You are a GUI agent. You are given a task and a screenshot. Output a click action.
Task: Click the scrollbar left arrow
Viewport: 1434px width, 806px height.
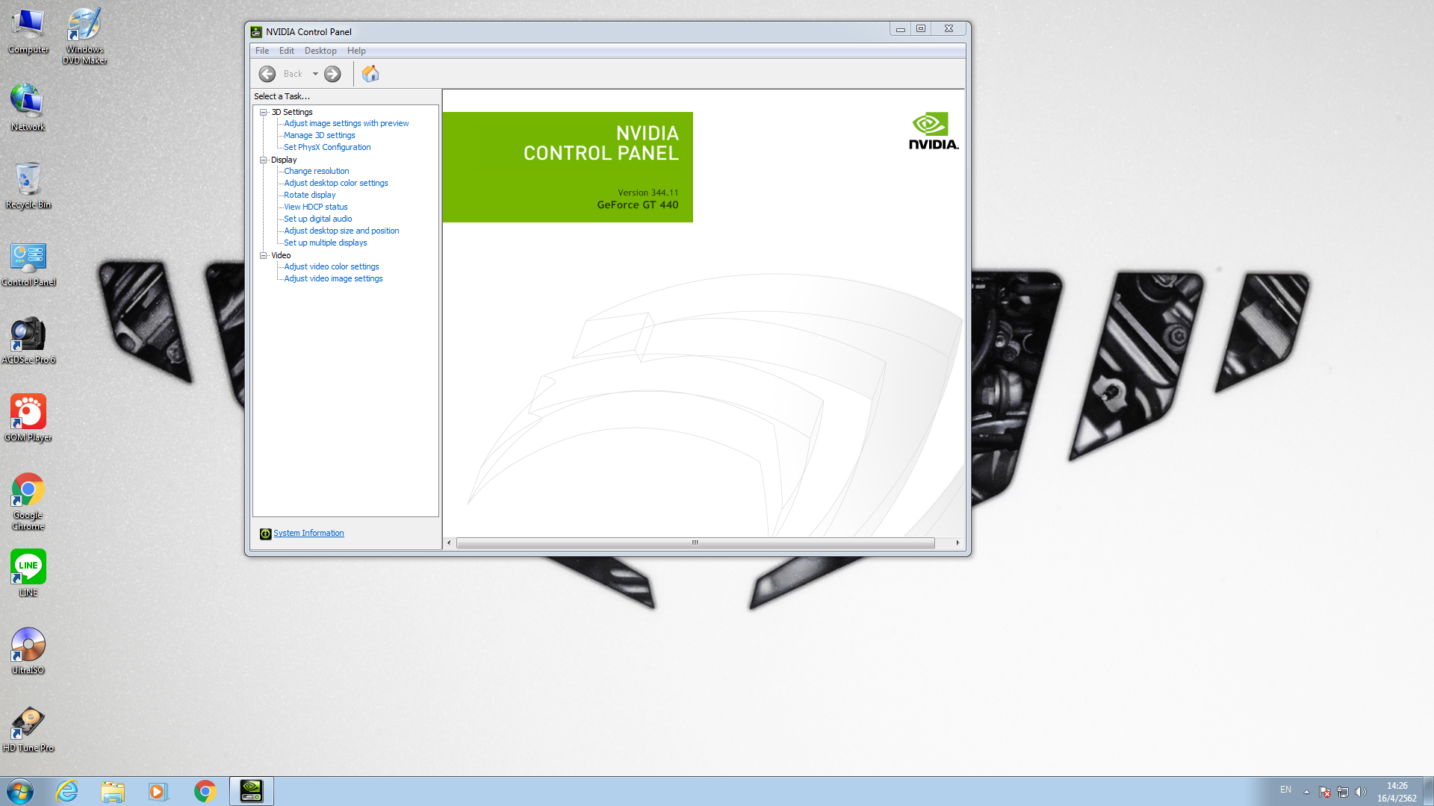click(449, 543)
